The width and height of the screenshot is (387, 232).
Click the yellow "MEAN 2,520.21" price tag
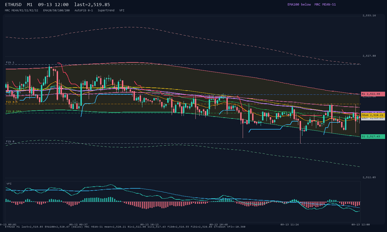tap(373, 115)
